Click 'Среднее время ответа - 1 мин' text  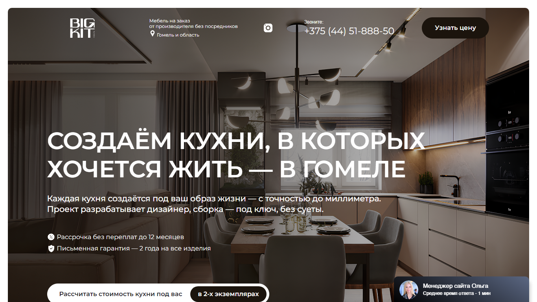pos(457,293)
